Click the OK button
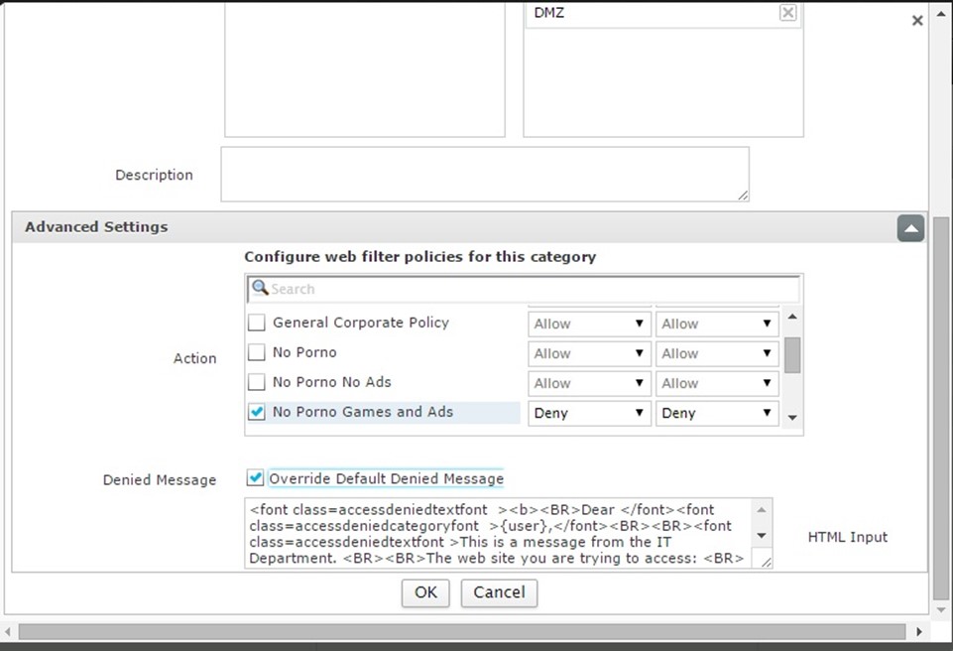The height and width of the screenshot is (651, 953). pyautogui.click(x=425, y=592)
